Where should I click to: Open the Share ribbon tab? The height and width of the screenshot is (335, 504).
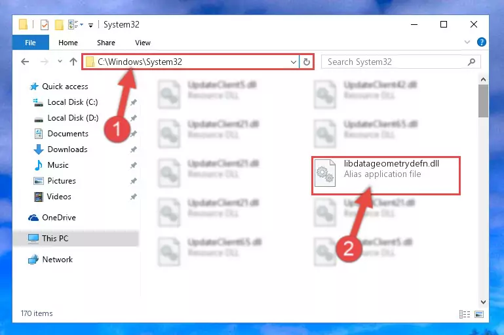click(x=106, y=43)
